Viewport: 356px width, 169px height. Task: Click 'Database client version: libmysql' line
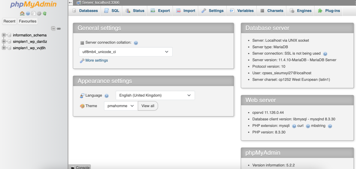coord(294,119)
